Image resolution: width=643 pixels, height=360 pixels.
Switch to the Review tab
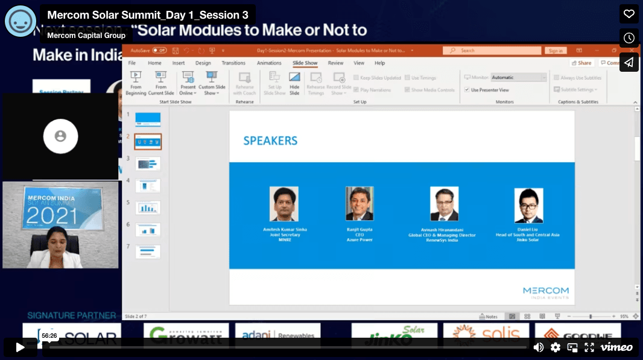click(x=335, y=63)
